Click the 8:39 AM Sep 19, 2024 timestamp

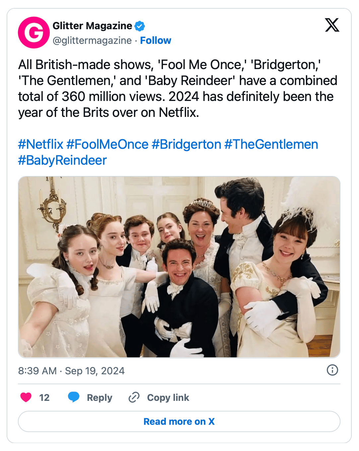(x=71, y=371)
